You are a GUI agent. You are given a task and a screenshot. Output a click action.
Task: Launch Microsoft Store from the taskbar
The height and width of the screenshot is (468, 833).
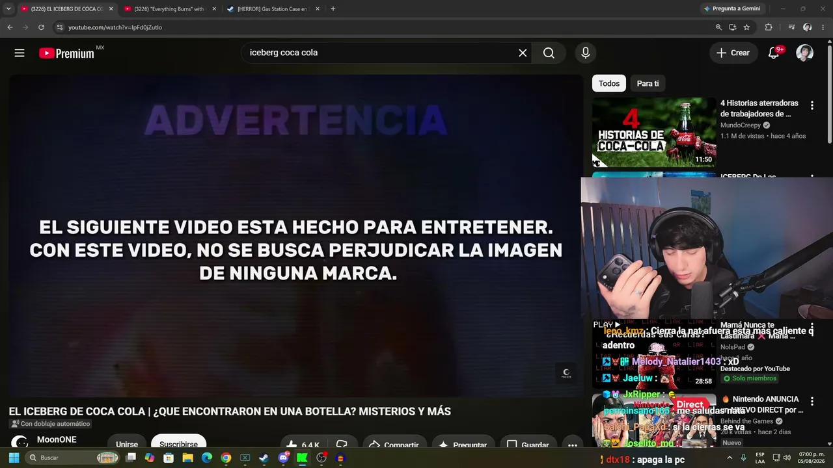click(x=169, y=458)
